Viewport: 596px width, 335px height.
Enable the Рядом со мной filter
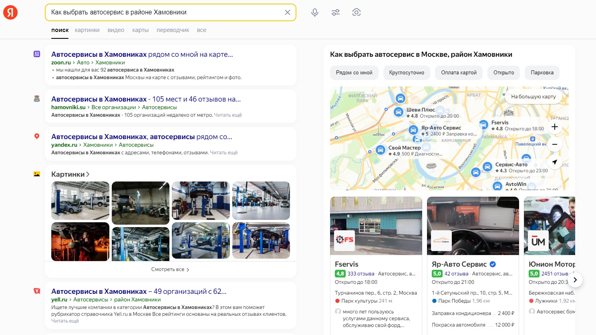click(354, 73)
